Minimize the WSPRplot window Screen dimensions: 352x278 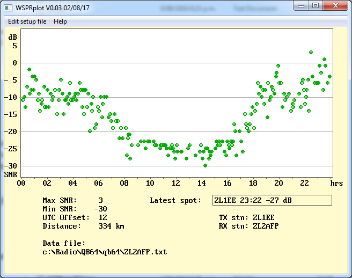[300, 5]
